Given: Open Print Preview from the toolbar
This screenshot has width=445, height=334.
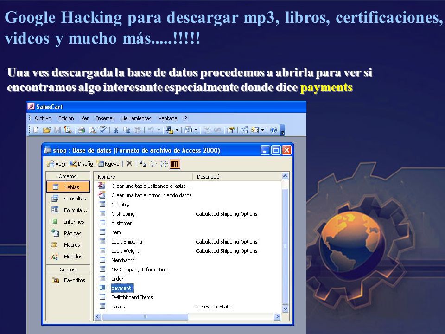Looking at the screenshot, I should 92,130.
